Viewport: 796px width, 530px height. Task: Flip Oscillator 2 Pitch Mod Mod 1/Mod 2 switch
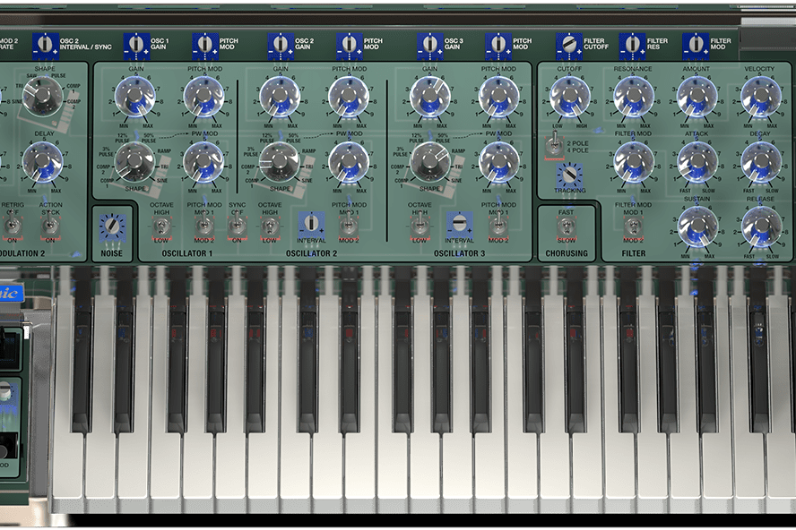tap(349, 227)
